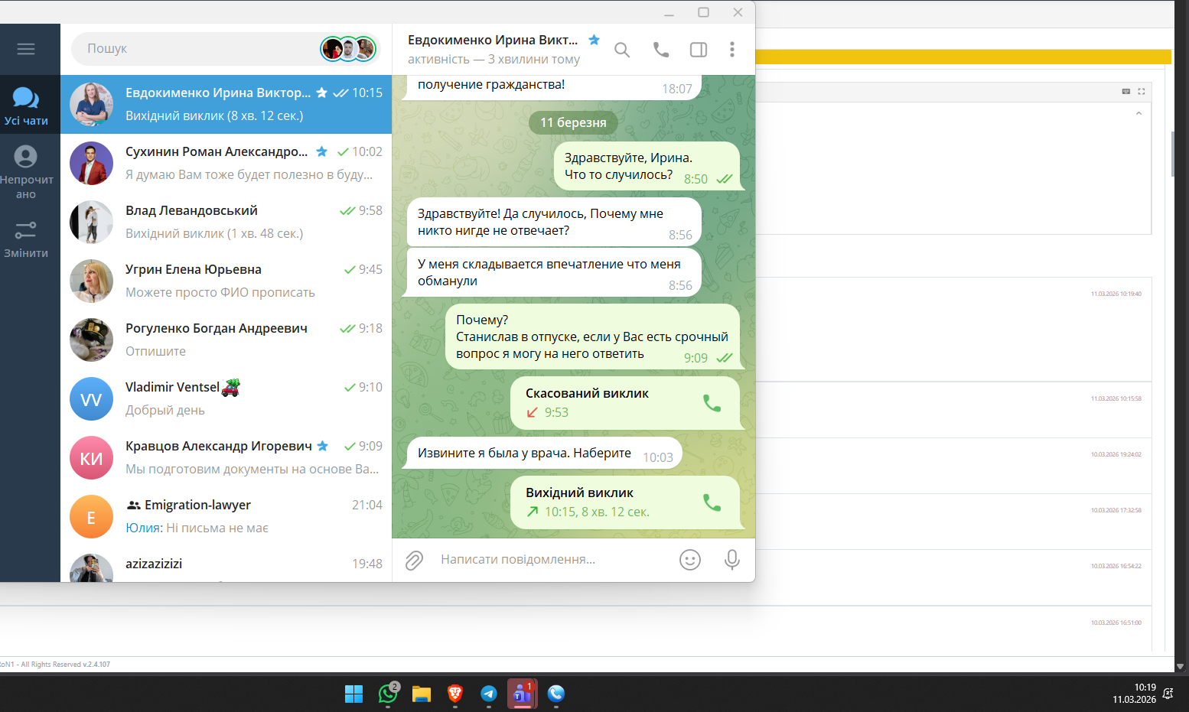Click the fullscreen icon in background window
Screen dimensions: 1189x712
1141,91
